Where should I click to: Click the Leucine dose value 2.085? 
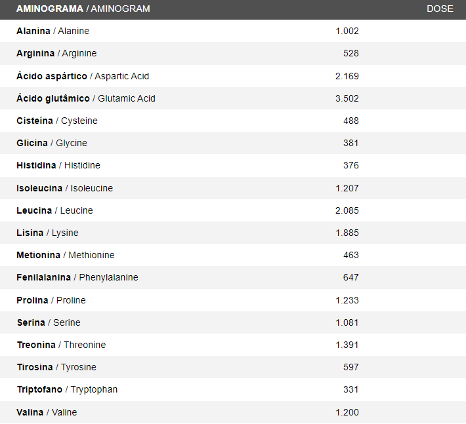coord(347,210)
